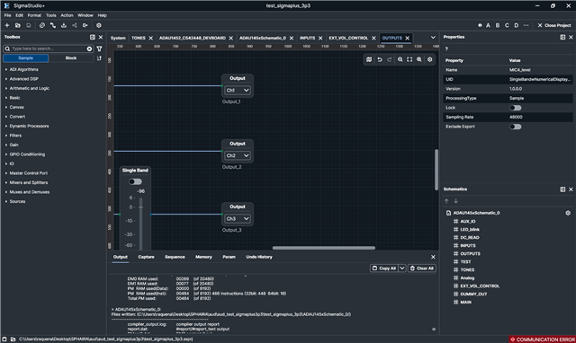Click the link icon in toolbar
Image resolution: width=576 pixels, height=343 pixels.
click(x=42, y=25)
